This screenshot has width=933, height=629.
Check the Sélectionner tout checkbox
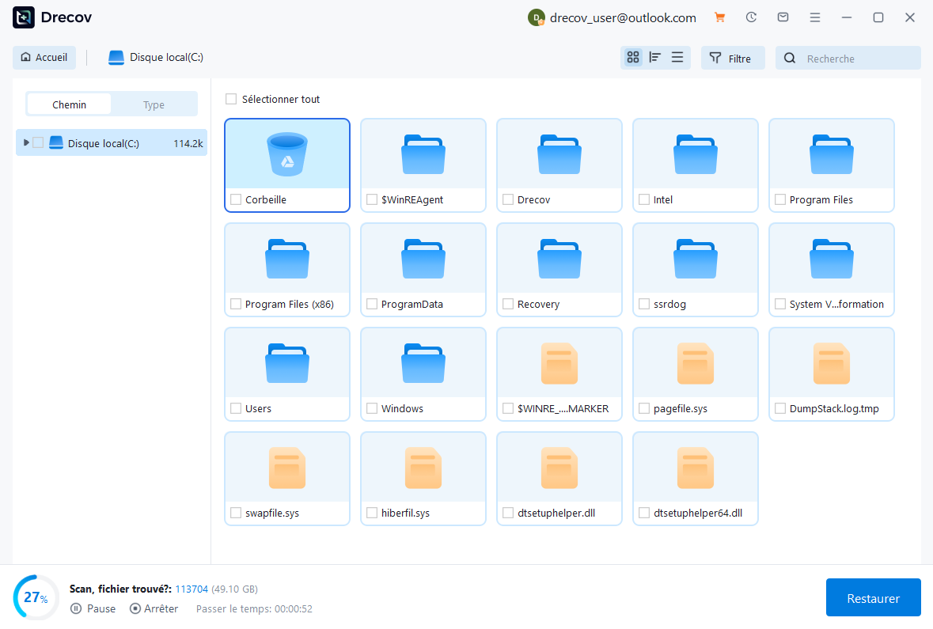point(231,99)
